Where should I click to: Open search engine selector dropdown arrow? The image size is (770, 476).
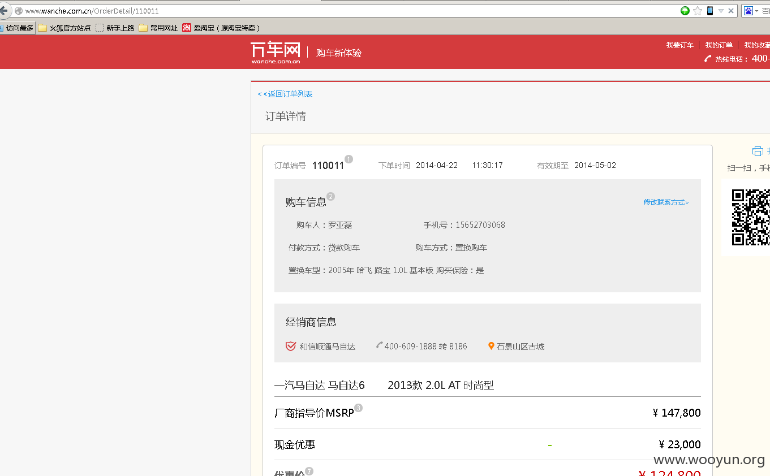click(x=756, y=11)
